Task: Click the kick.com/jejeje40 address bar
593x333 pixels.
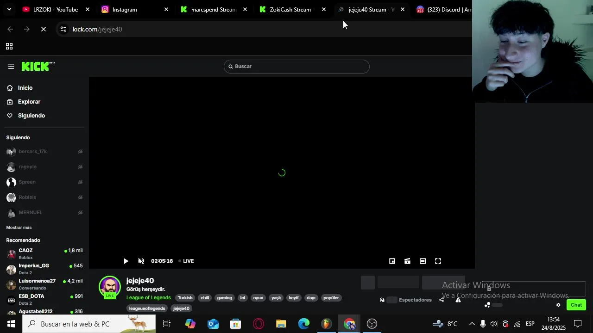Action: [x=97, y=29]
